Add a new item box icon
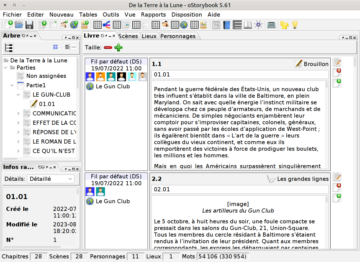Image resolution: width=360 pixels, height=262 pixels. (84, 25)
